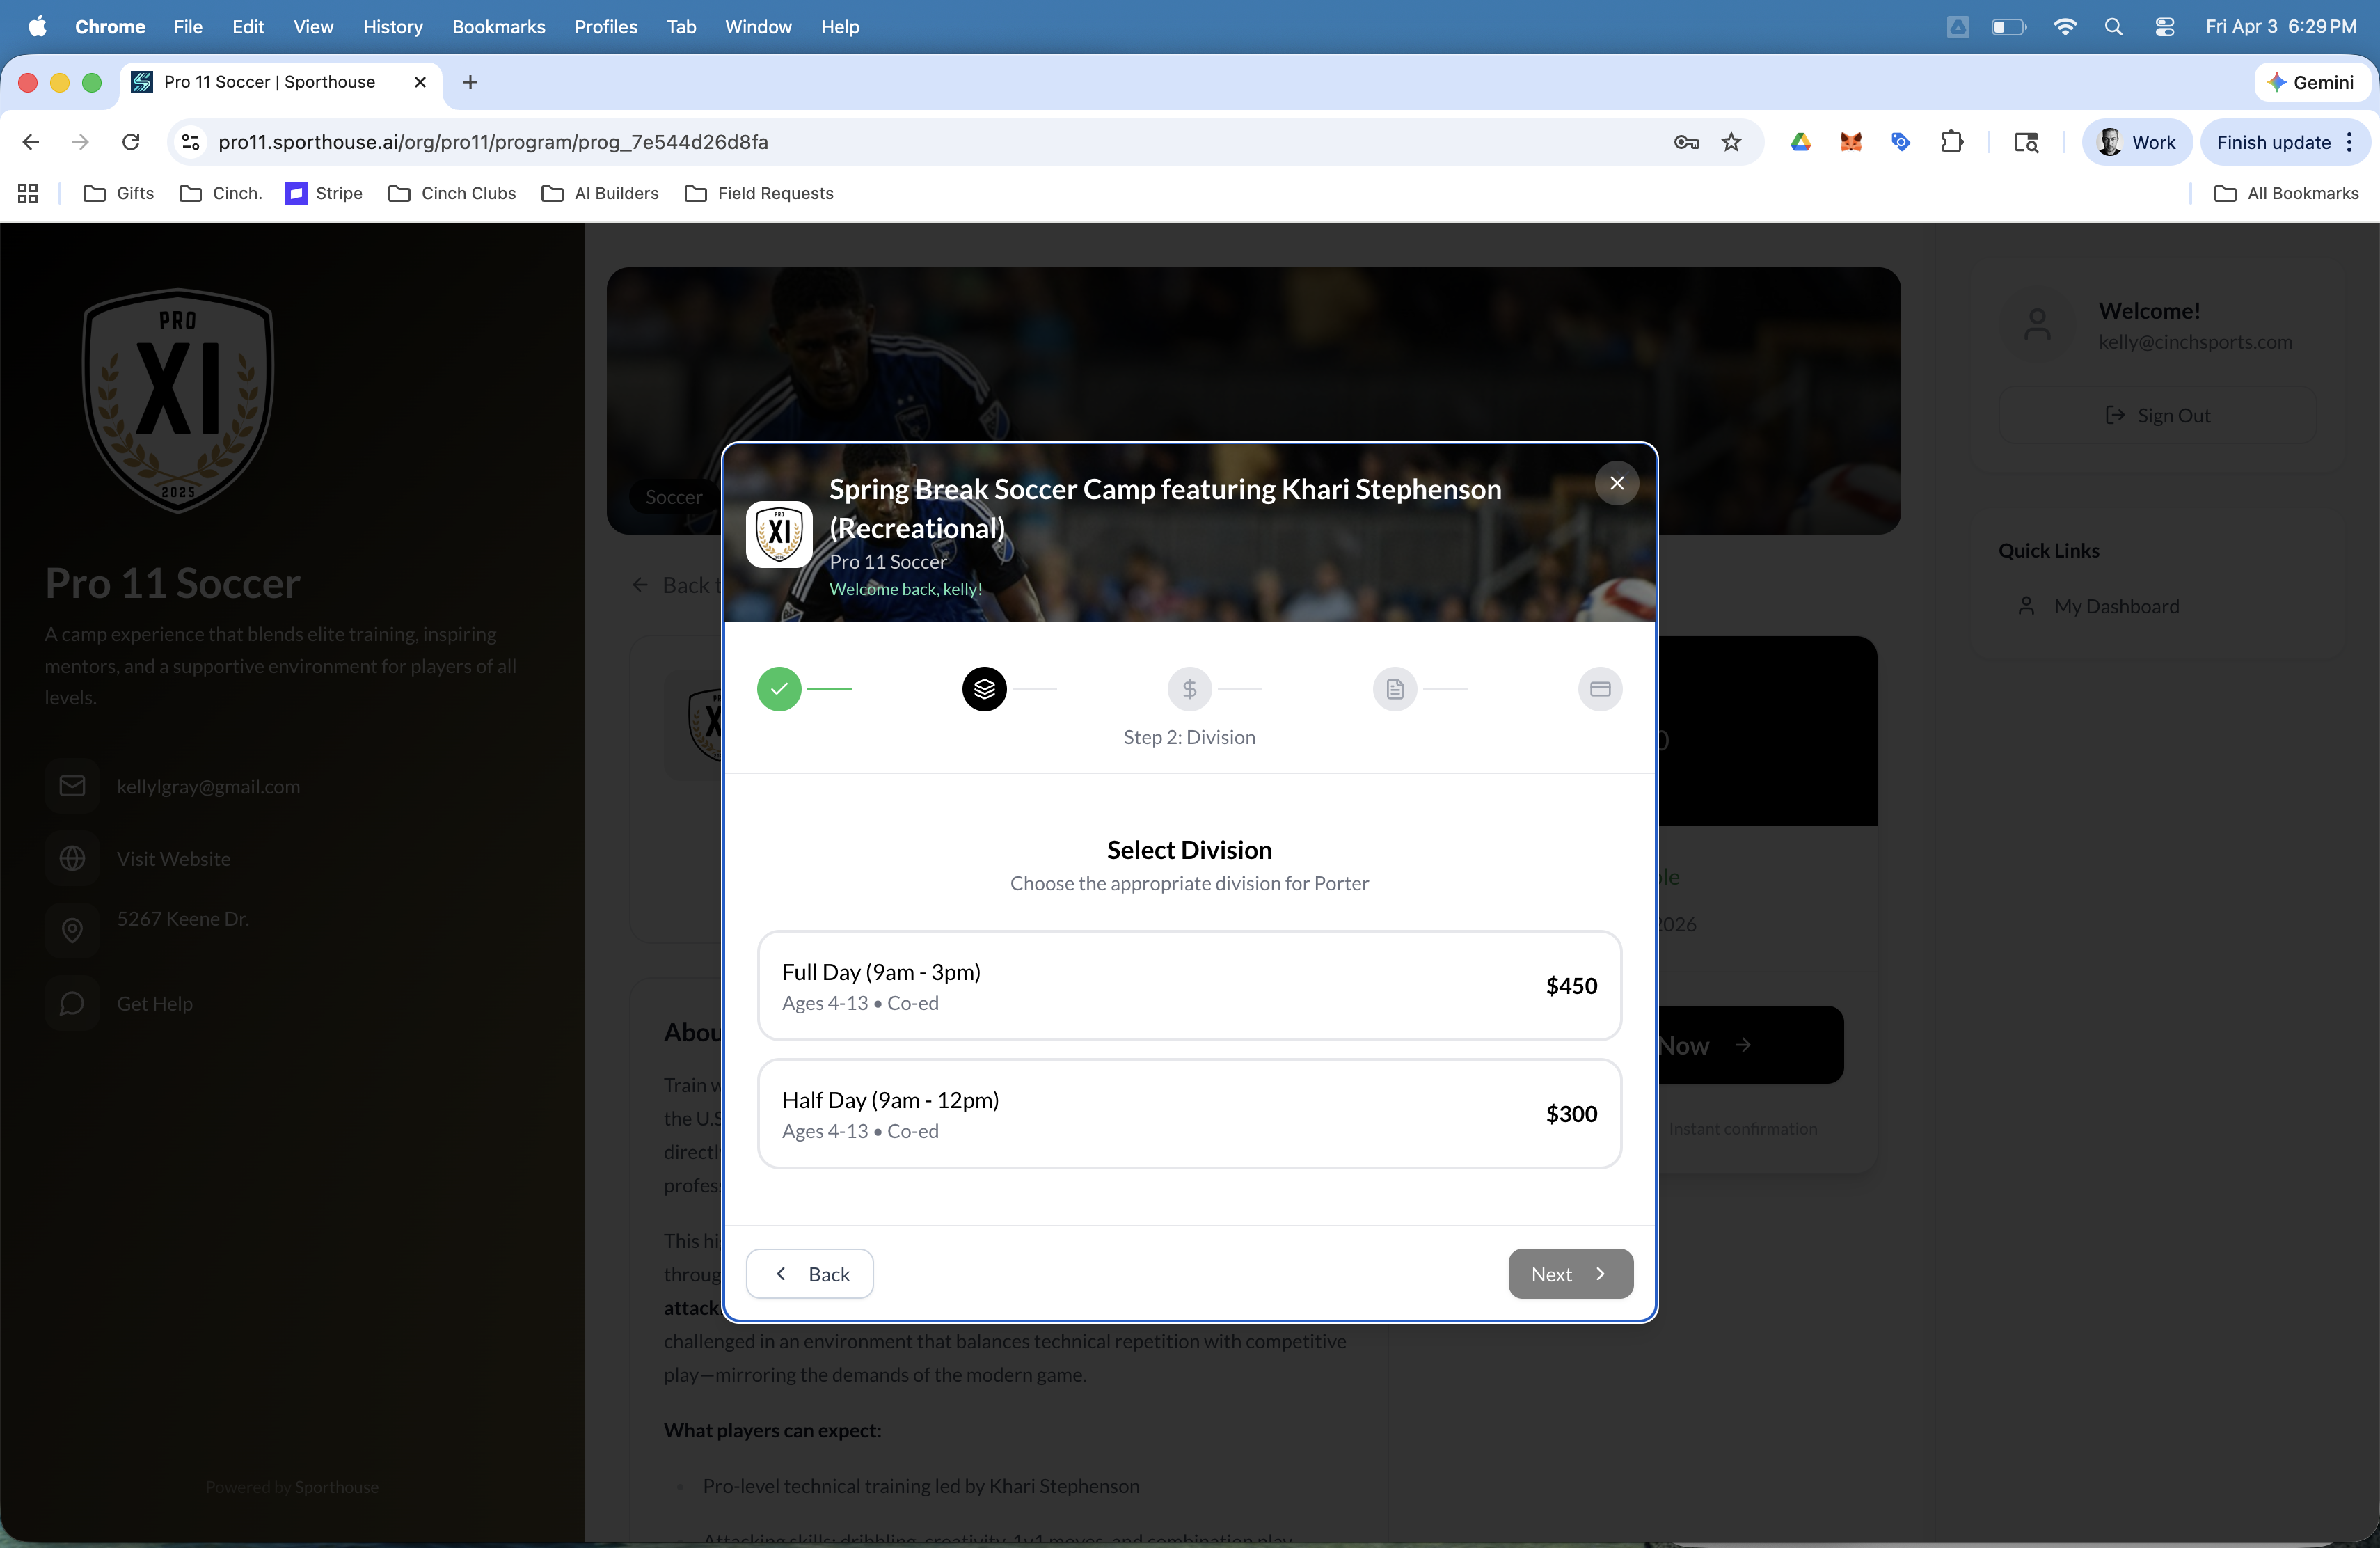Open the File menu

coord(188,27)
